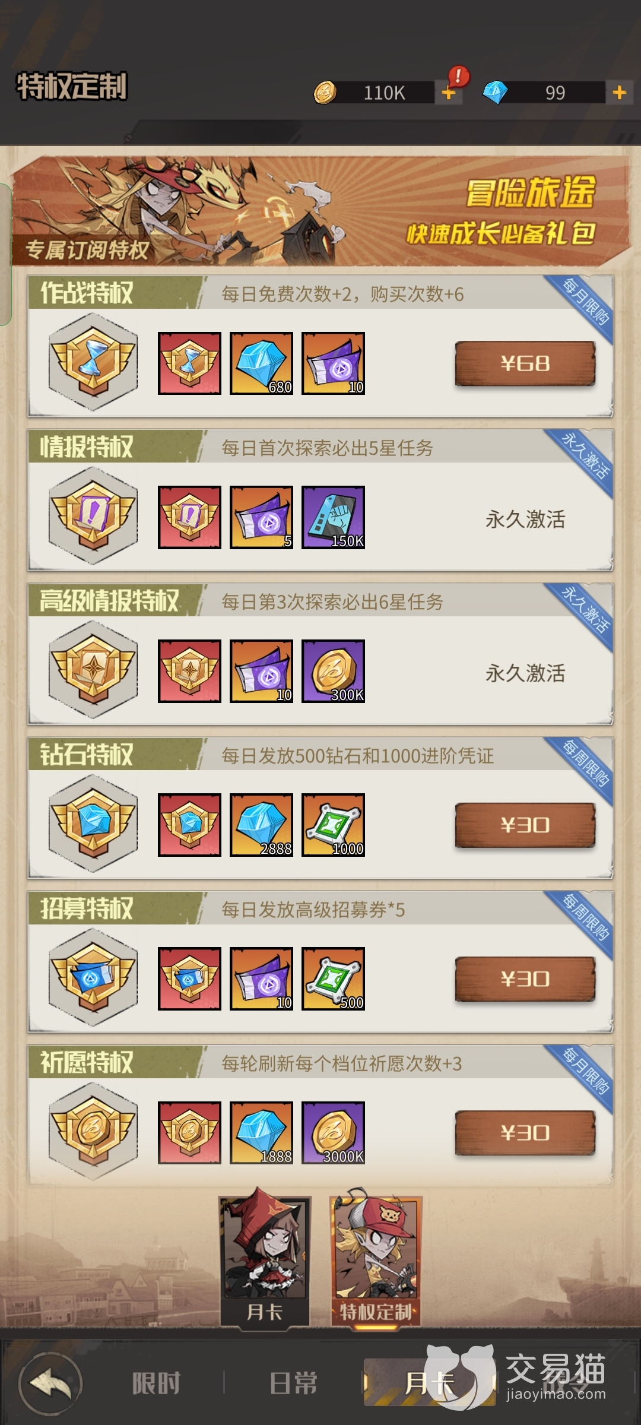
Task: Buy 招募特权 for ¥30
Action: click(x=525, y=978)
